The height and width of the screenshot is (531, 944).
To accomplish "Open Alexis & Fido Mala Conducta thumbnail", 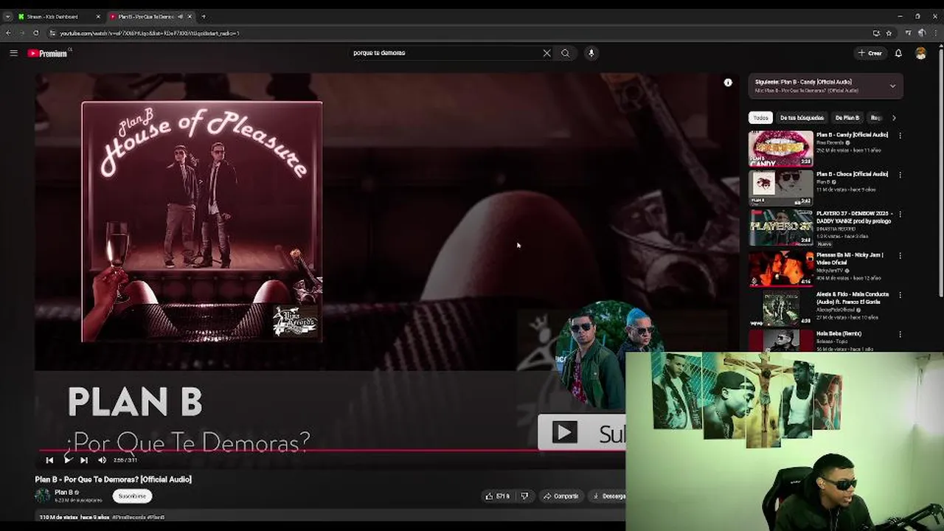I will pyautogui.click(x=781, y=307).
